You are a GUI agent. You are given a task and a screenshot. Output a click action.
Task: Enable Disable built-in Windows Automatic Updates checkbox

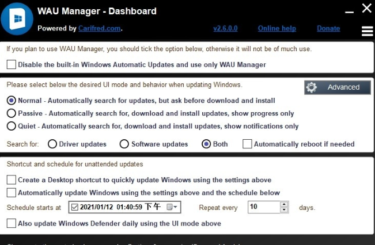(12, 64)
